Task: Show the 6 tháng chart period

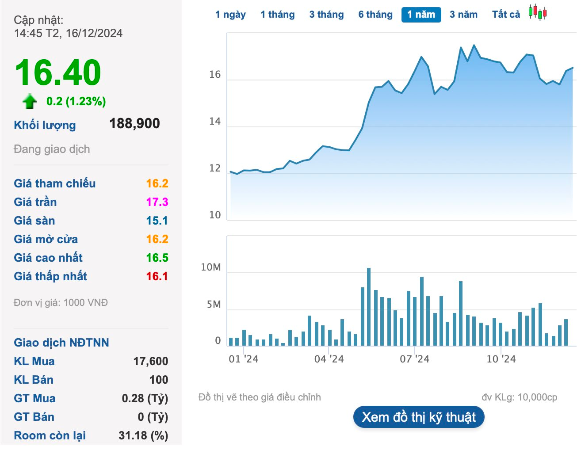Action: pyautogui.click(x=375, y=15)
